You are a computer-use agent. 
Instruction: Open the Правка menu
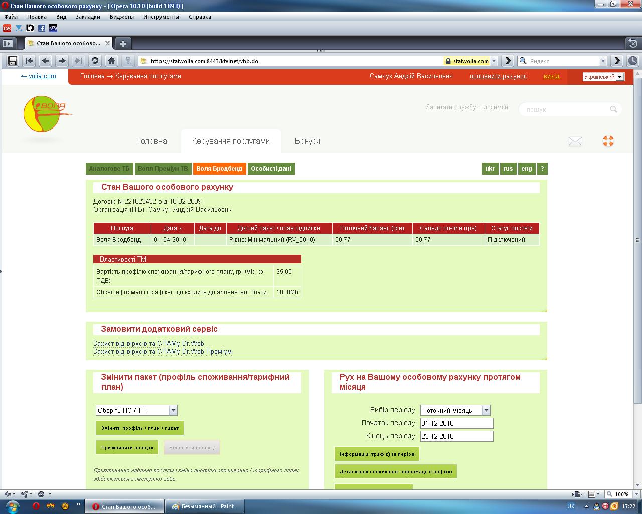click(37, 17)
